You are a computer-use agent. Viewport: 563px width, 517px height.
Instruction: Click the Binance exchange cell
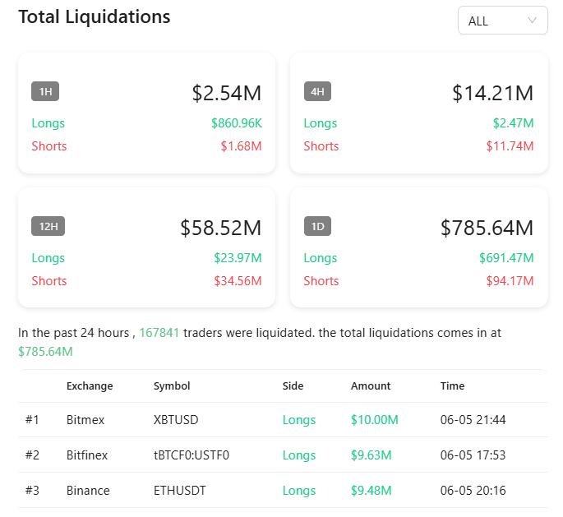(x=88, y=491)
